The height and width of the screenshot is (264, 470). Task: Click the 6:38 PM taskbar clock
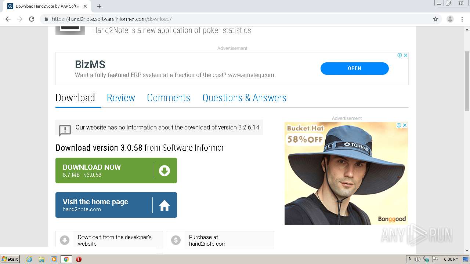click(451, 259)
